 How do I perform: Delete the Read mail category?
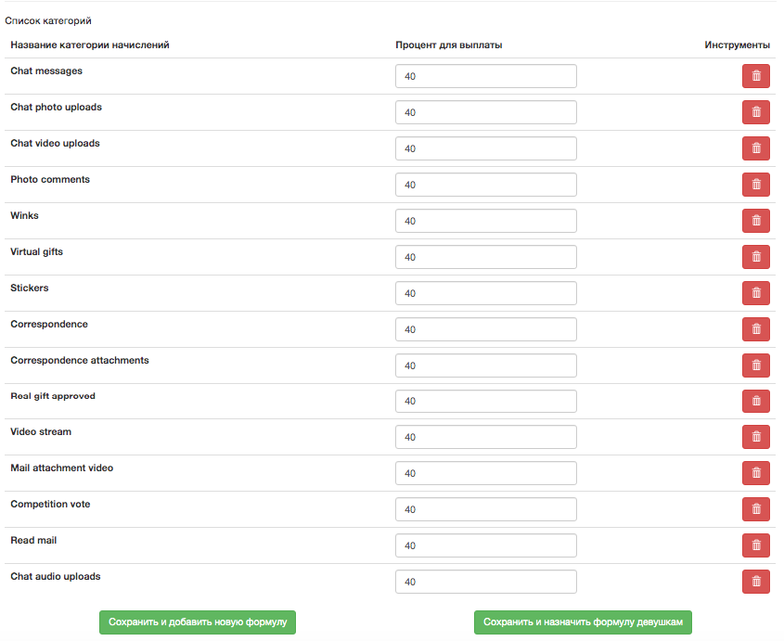click(755, 545)
